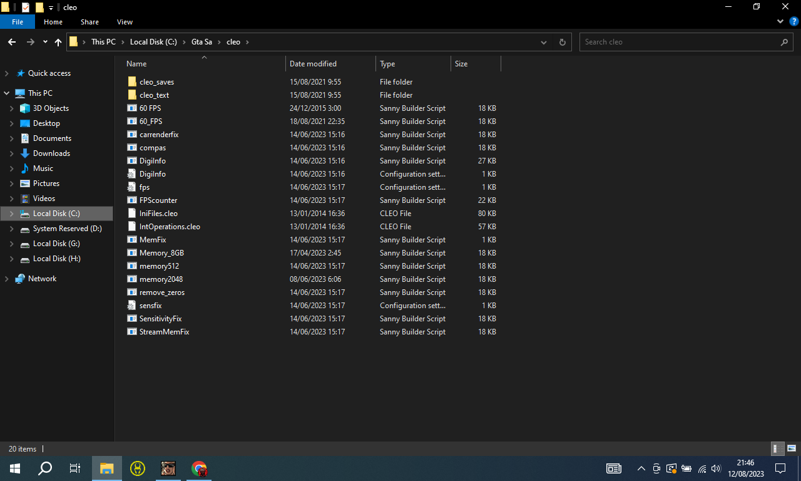The image size is (801, 481).
Task: Click the Back navigation arrow
Action: [12, 42]
